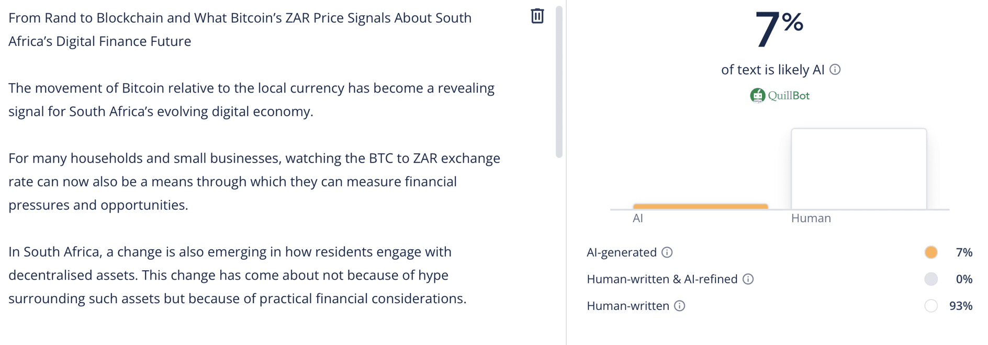Click the large 7% score heading

tap(779, 26)
